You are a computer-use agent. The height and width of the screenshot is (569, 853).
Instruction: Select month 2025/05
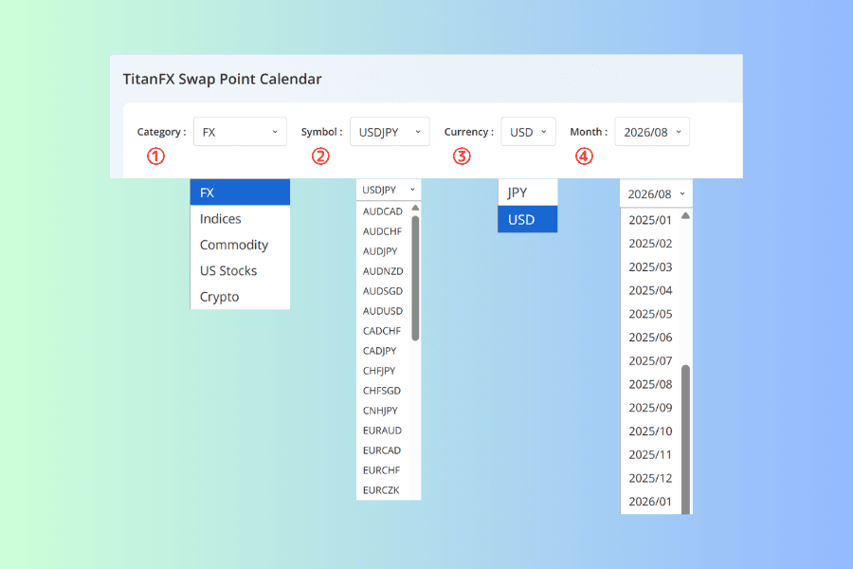pyautogui.click(x=650, y=314)
